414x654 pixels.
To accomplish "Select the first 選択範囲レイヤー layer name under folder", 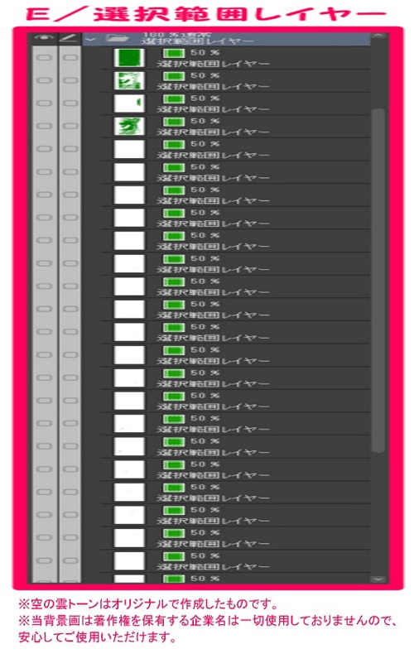I will coord(214,64).
